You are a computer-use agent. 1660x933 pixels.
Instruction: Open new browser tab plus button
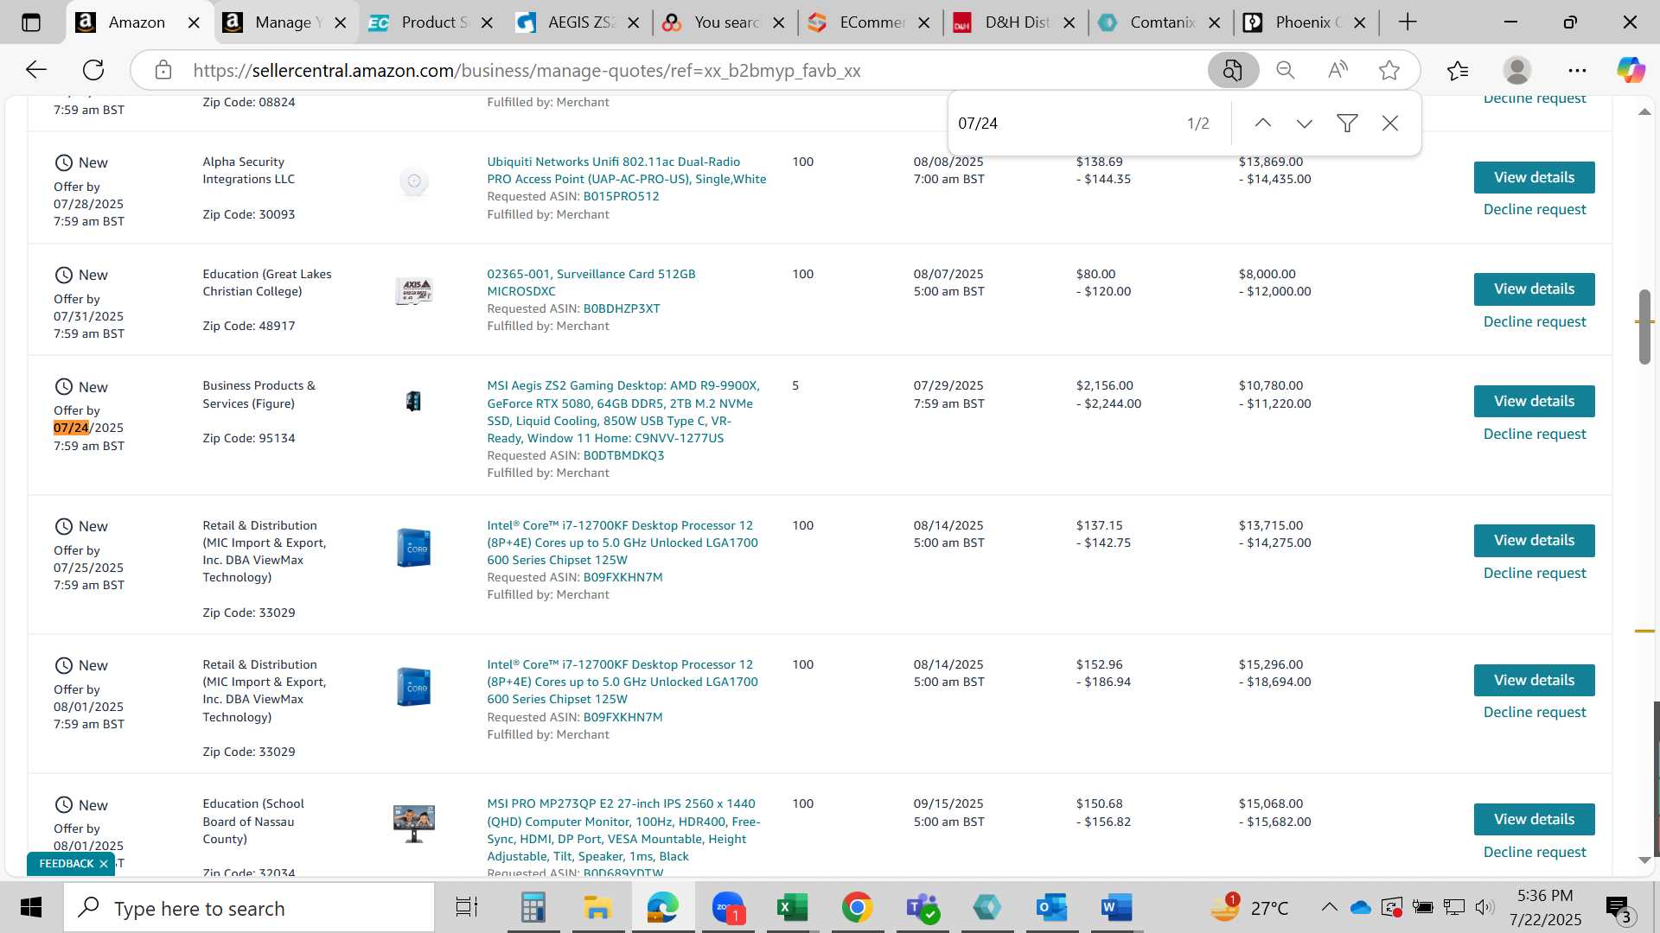click(x=1408, y=22)
